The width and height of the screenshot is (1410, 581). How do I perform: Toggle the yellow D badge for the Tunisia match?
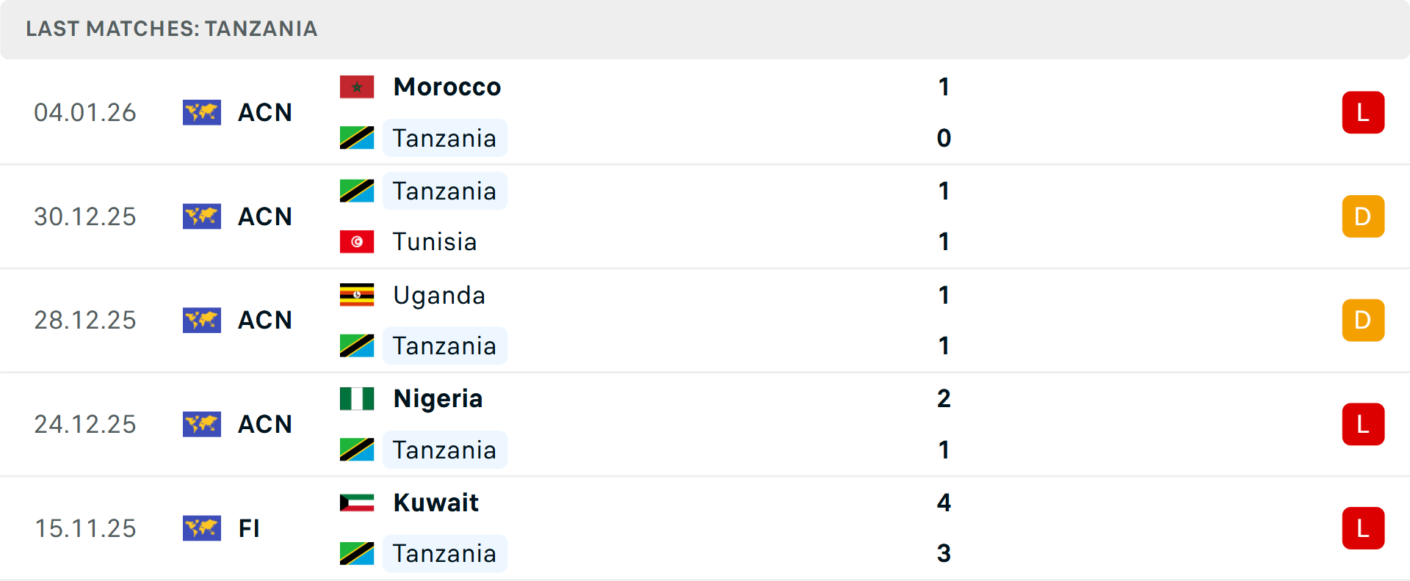[x=1364, y=216]
